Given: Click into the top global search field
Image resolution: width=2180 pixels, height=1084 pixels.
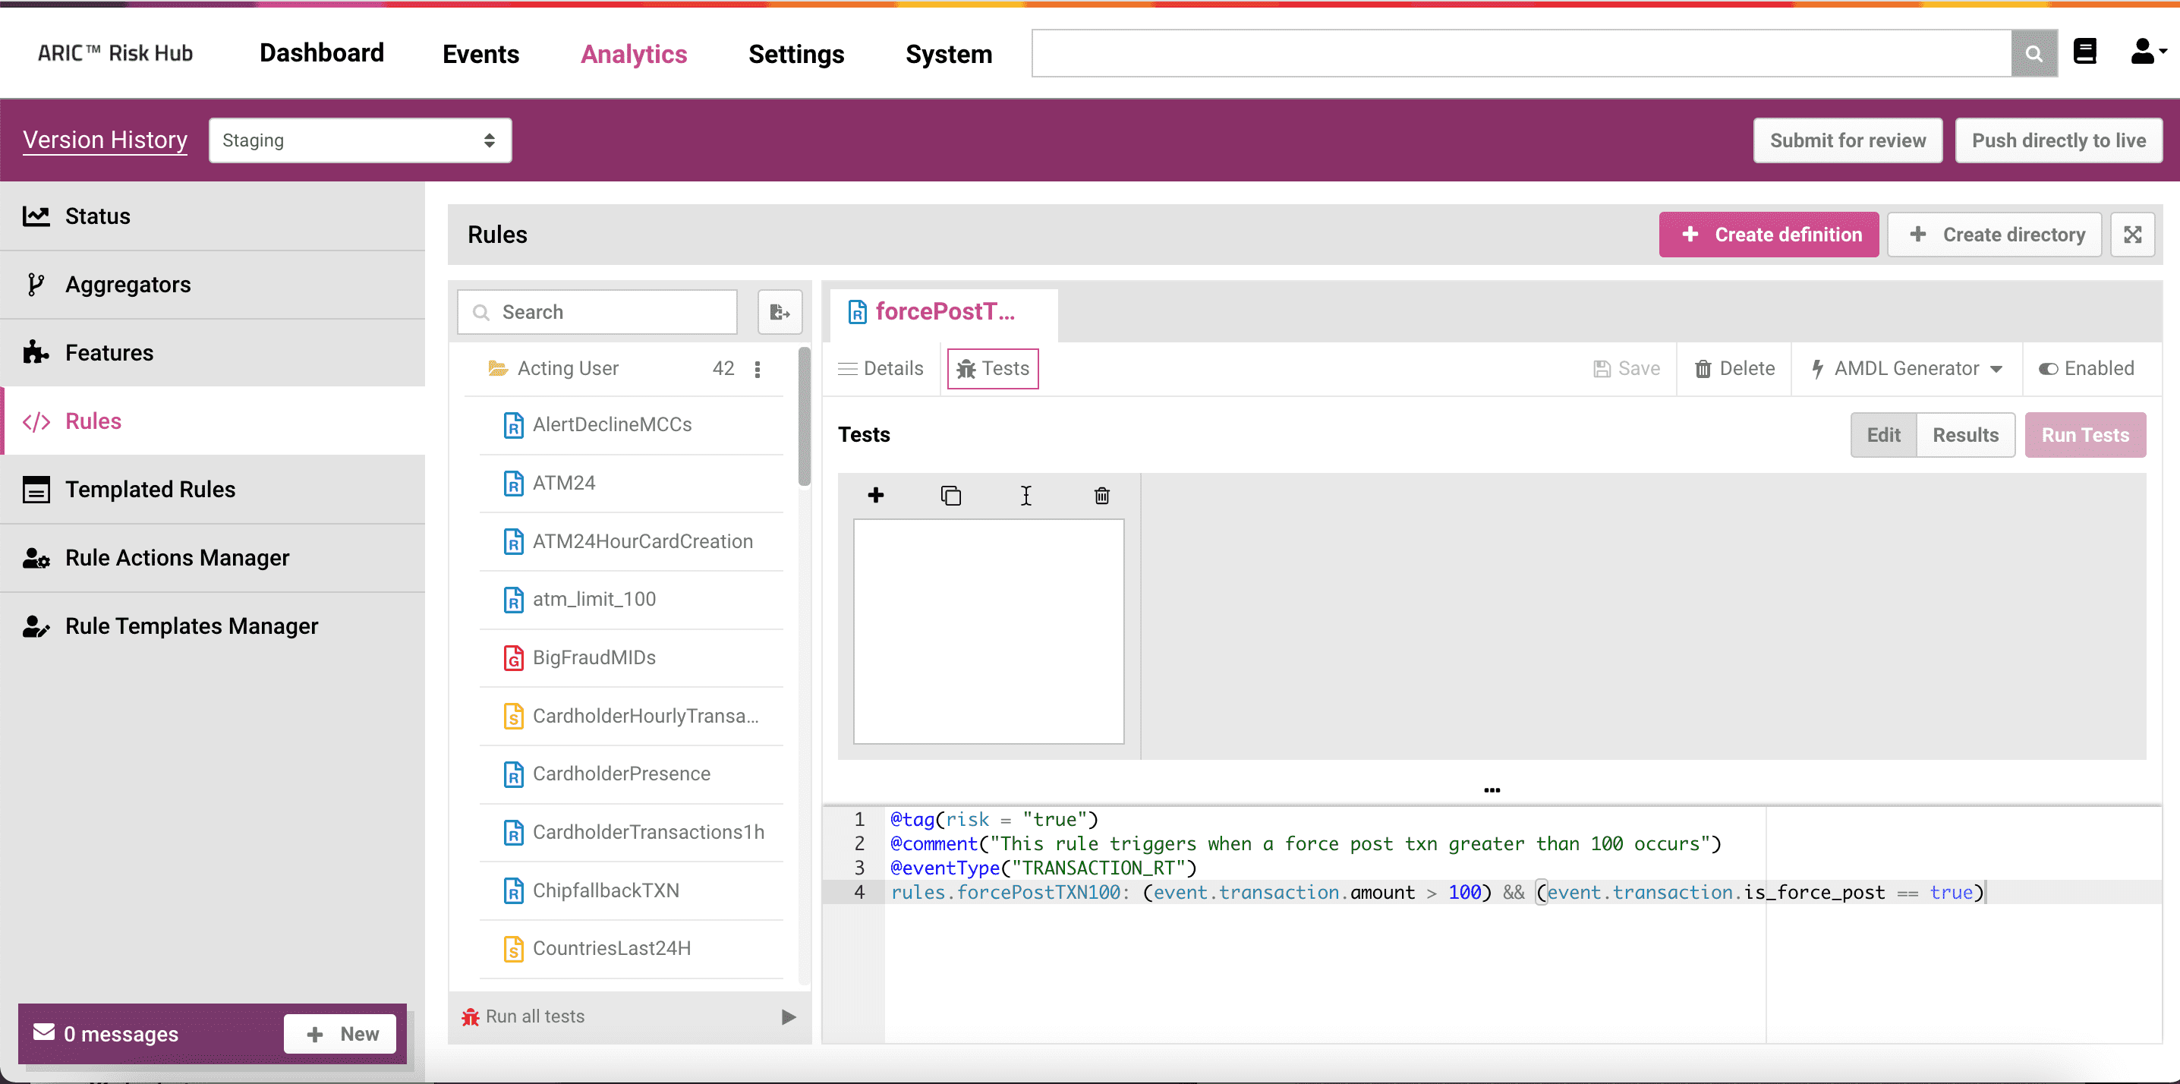Looking at the screenshot, I should (1522, 53).
